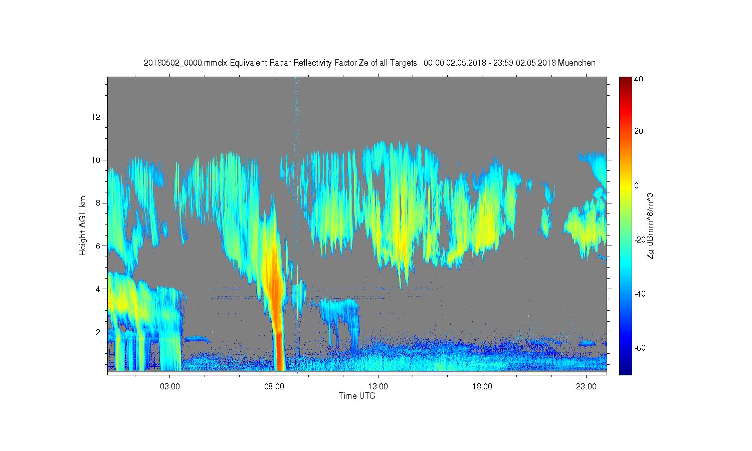This screenshot has width=752, height=451.
Task: Click the '08:00' time tick label
Action: pyautogui.click(x=274, y=387)
